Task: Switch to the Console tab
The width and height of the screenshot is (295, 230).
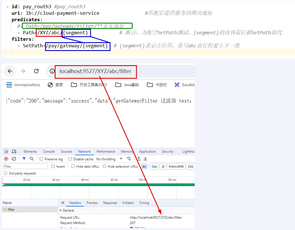Action: 49,152
